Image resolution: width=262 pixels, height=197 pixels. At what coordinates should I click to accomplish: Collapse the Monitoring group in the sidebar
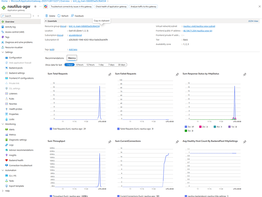(2, 124)
